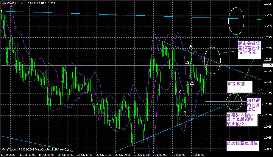273x157 pixels.
Task: Click the 1.0245 price axis label
Action: (x=268, y=37)
